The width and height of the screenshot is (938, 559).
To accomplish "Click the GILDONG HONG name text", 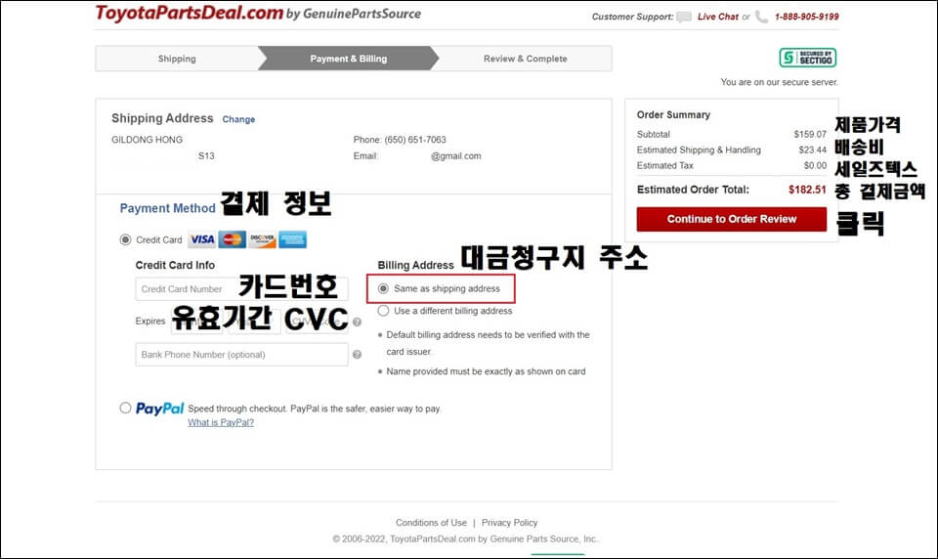I will tap(148, 140).
